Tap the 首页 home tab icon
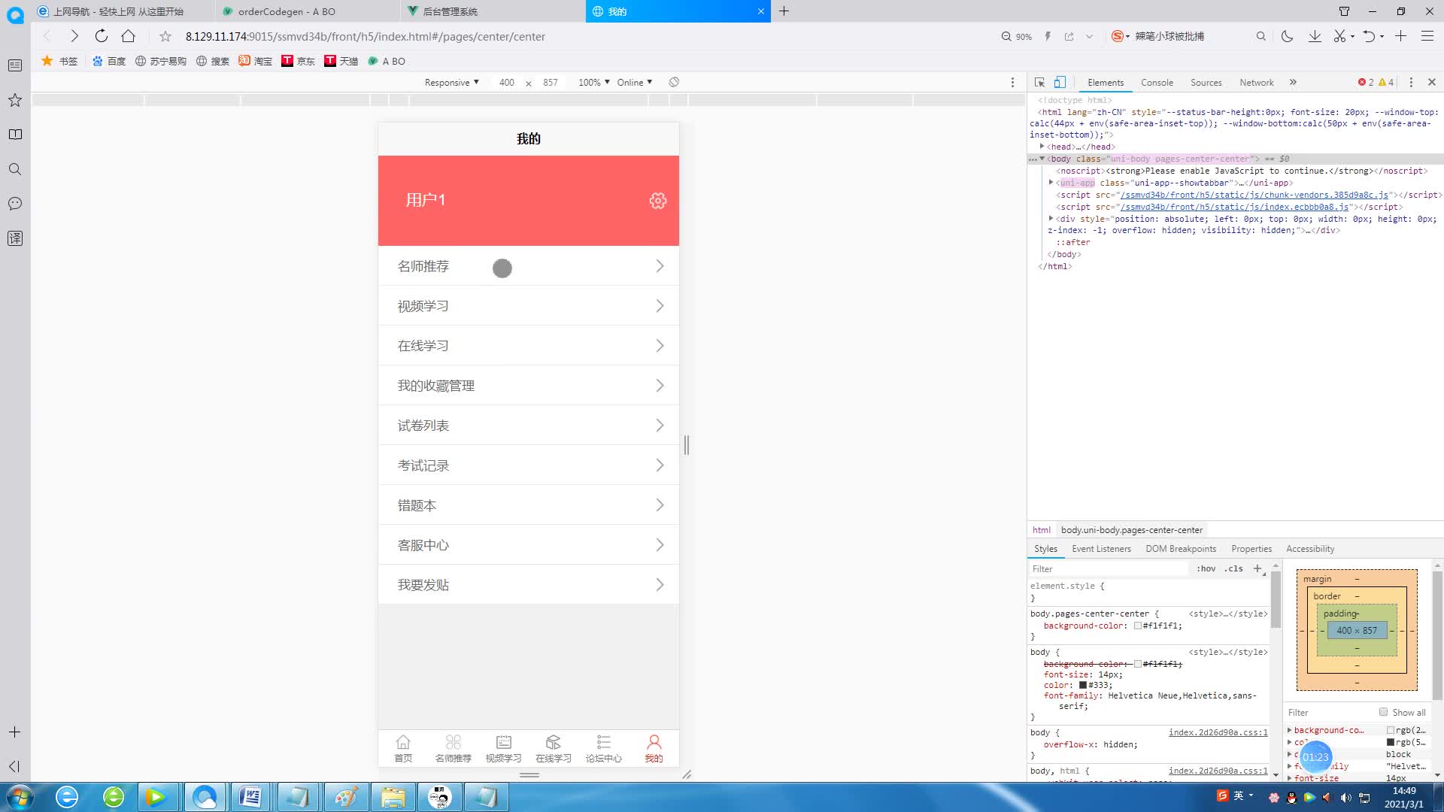The image size is (1444, 812). point(403,742)
